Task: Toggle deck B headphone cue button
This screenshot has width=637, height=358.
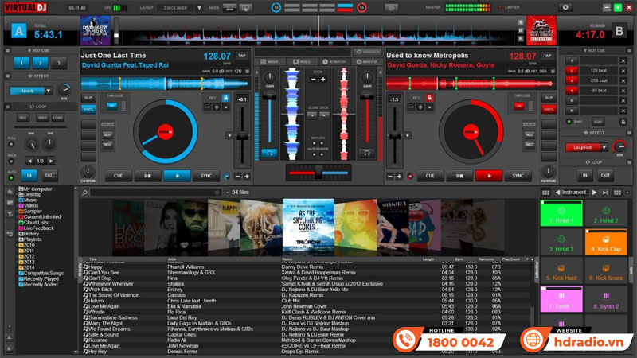Action: point(367,153)
